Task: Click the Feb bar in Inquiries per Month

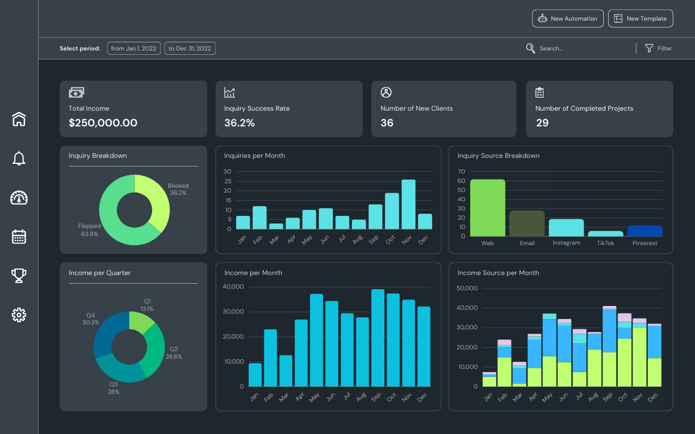Action: tap(260, 218)
